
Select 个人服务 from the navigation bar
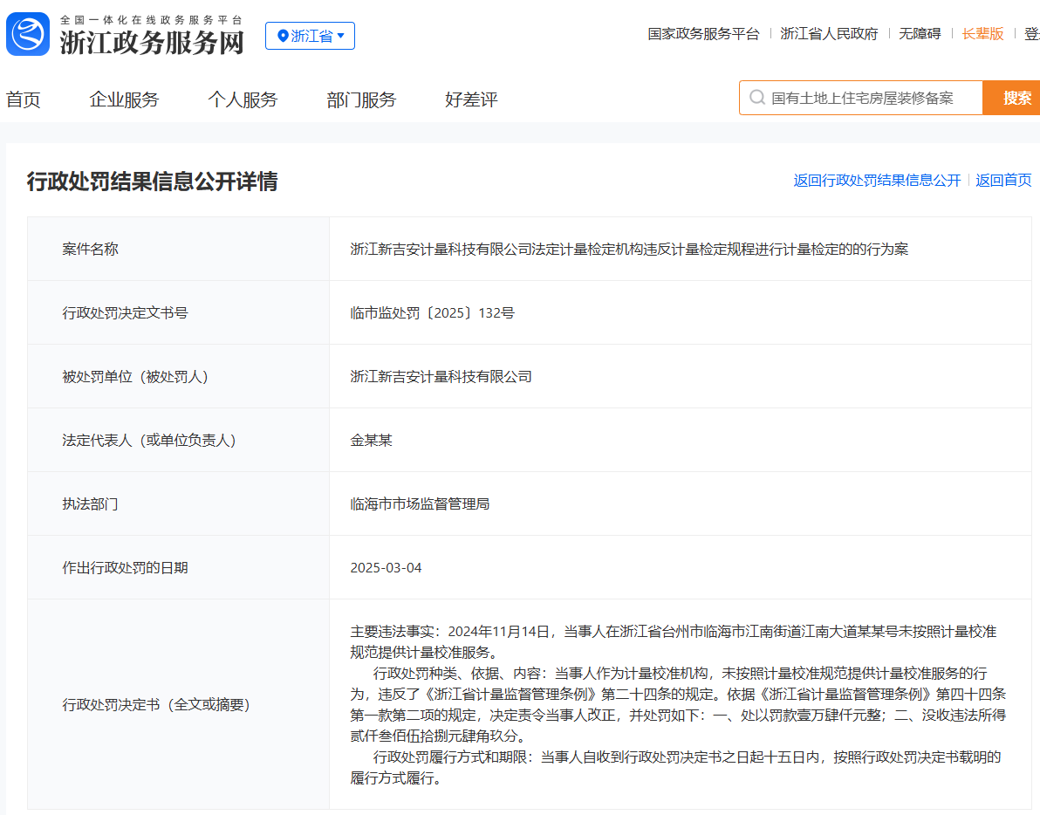click(243, 99)
